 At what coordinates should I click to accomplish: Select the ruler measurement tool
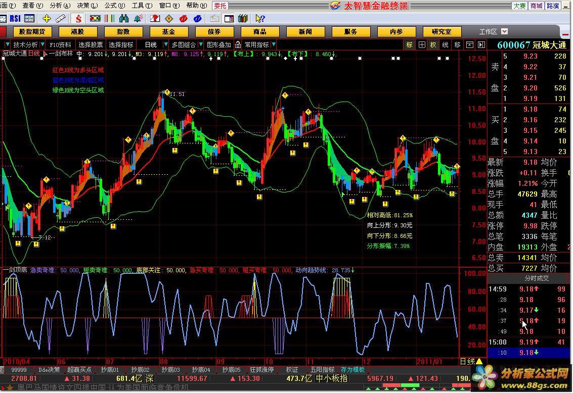pyautogui.click(x=61, y=18)
